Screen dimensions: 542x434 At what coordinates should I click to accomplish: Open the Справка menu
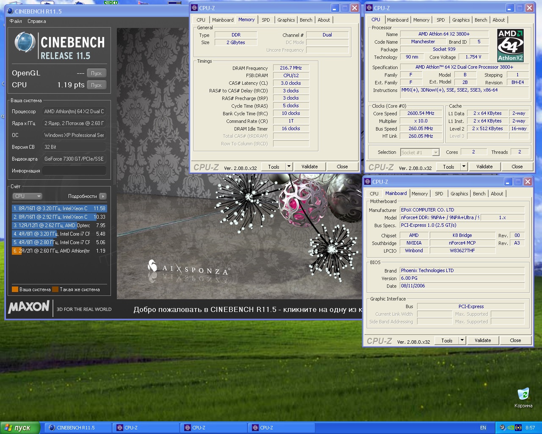pyautogui.click(x=37, y=21)
